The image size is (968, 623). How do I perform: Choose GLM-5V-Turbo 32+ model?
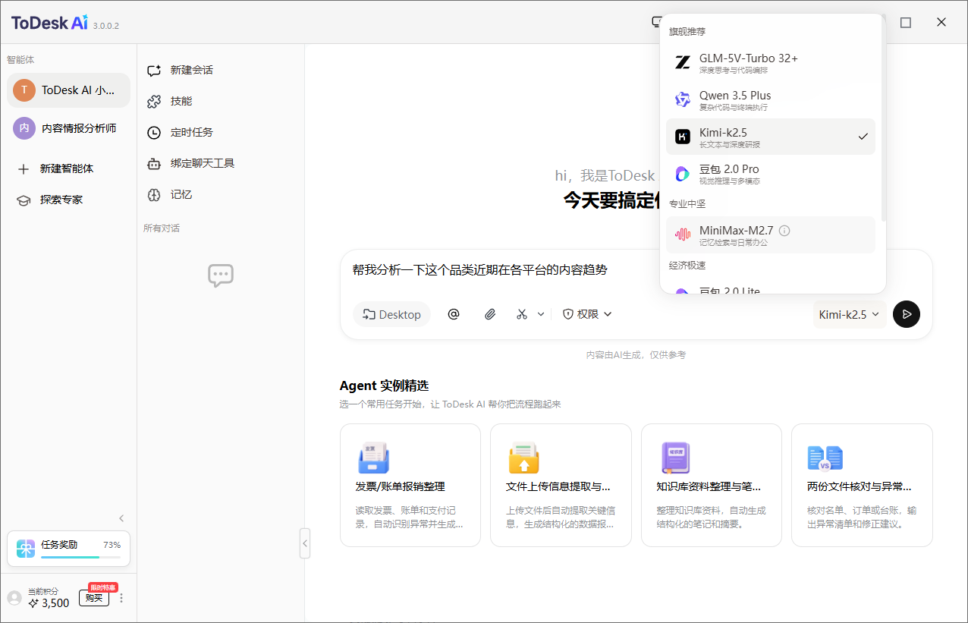click(771, 63)
